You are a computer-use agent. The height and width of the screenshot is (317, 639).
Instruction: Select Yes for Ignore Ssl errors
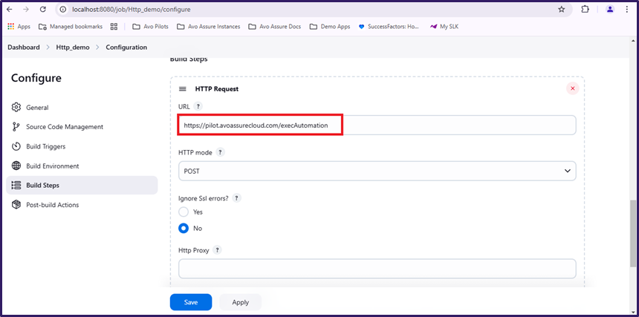tap(184, 212)
